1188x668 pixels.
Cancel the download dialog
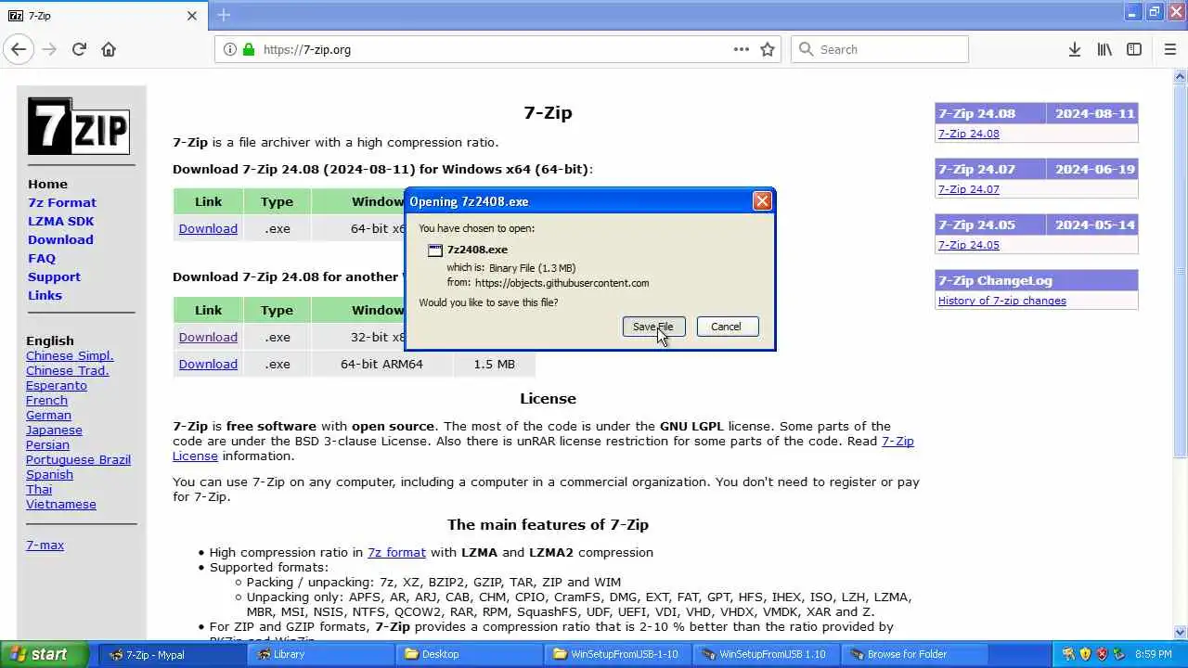click(x=727, y=327)
